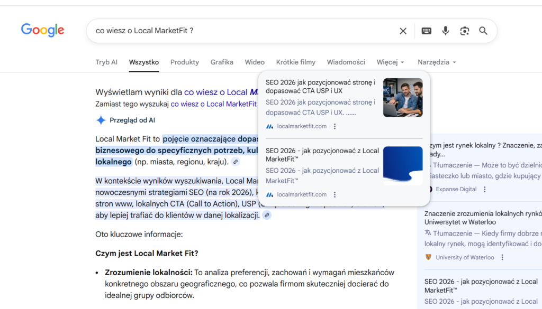Clear the search query with the X icon
Image resolution: width=542 pixels, height=309 pixels.
click(403, 31)
